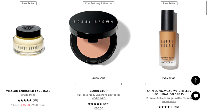Show previous Corrector shade with left chevron
This screenshot has width=207, height=110.
(x=75, y=84)
